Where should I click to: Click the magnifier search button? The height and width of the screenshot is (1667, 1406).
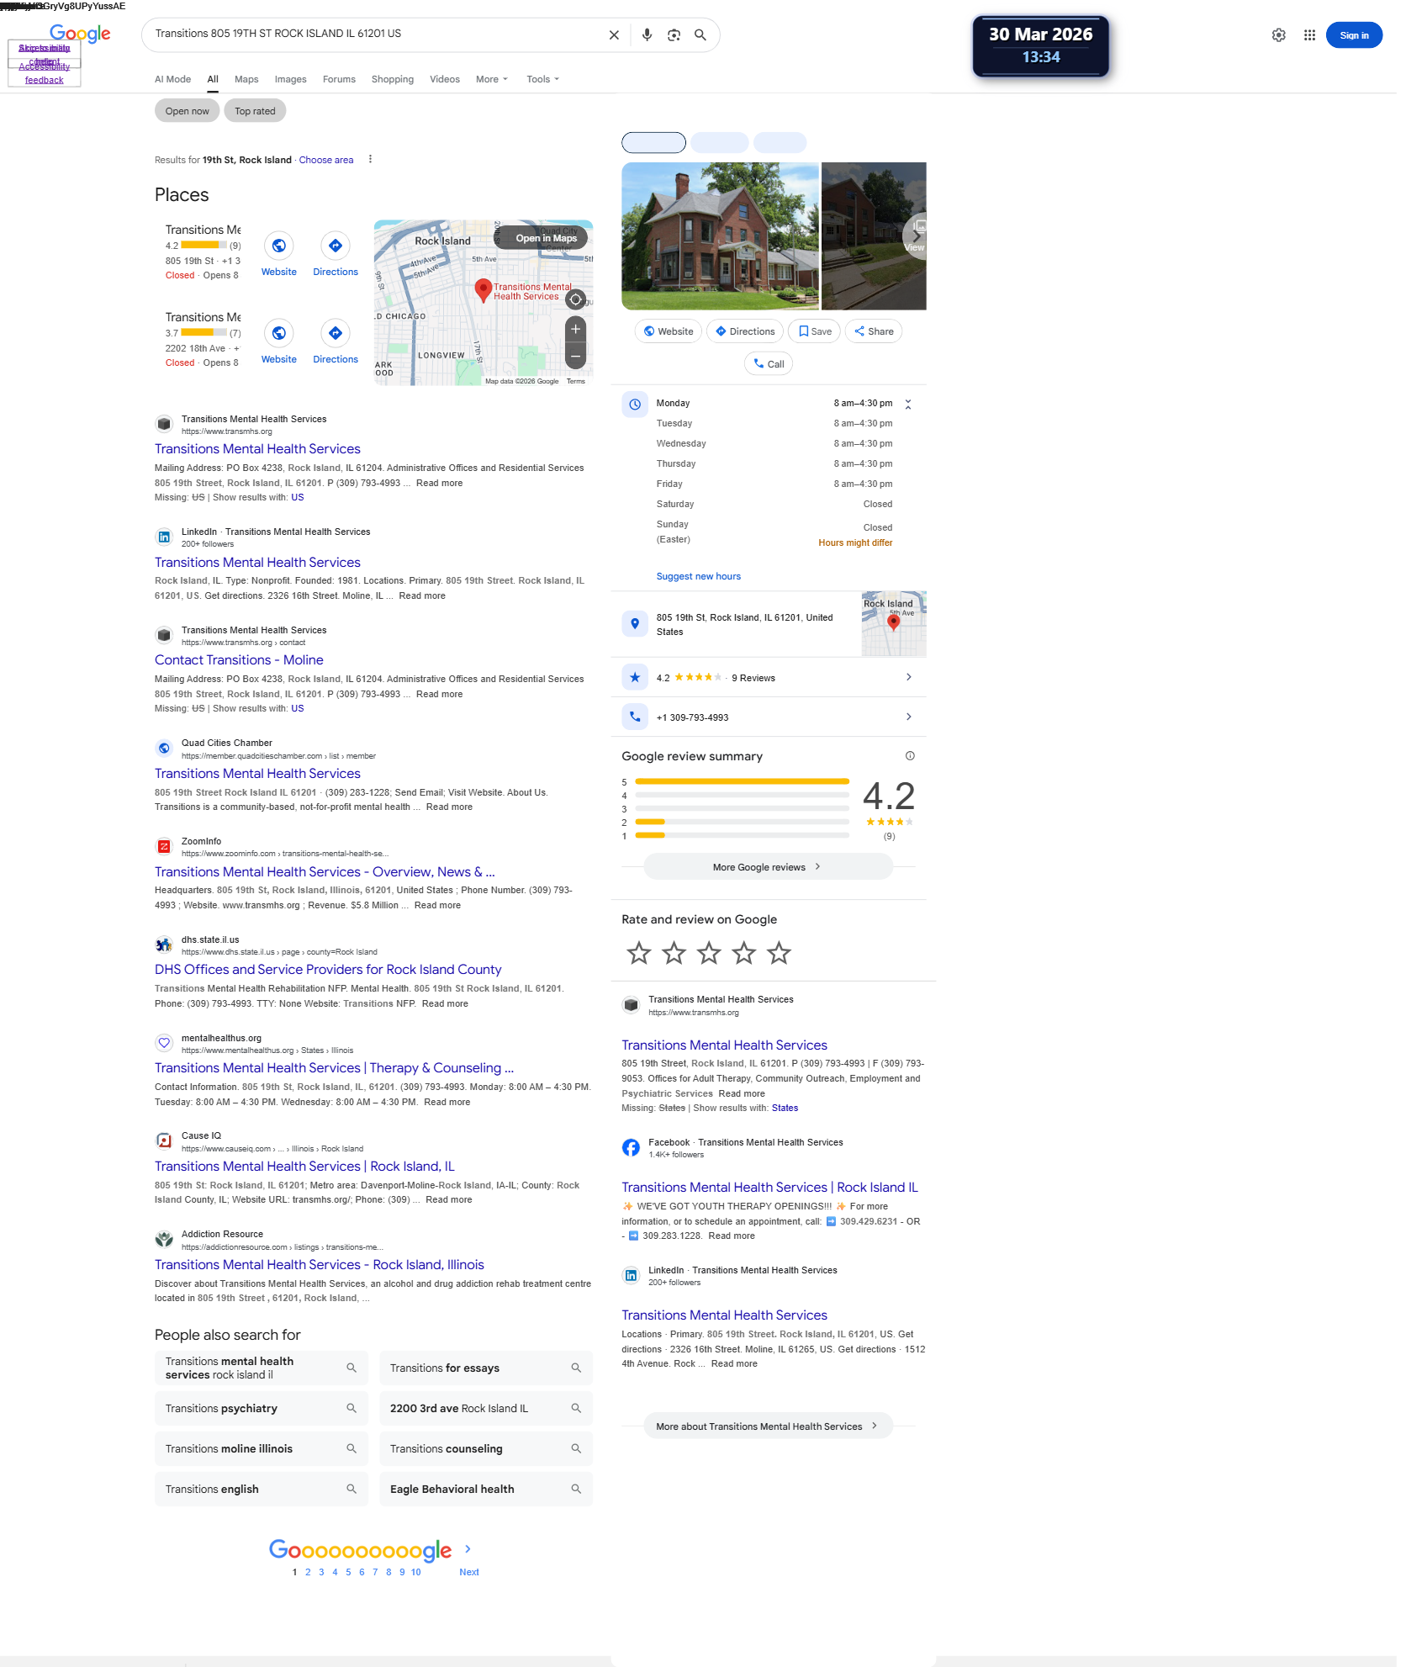click(700, 35)
